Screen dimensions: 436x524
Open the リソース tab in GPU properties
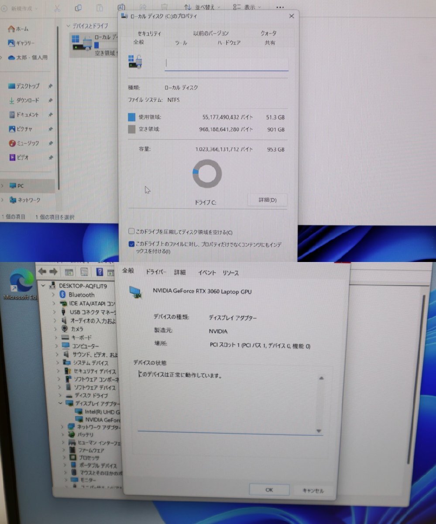click(x=231, y=273)
